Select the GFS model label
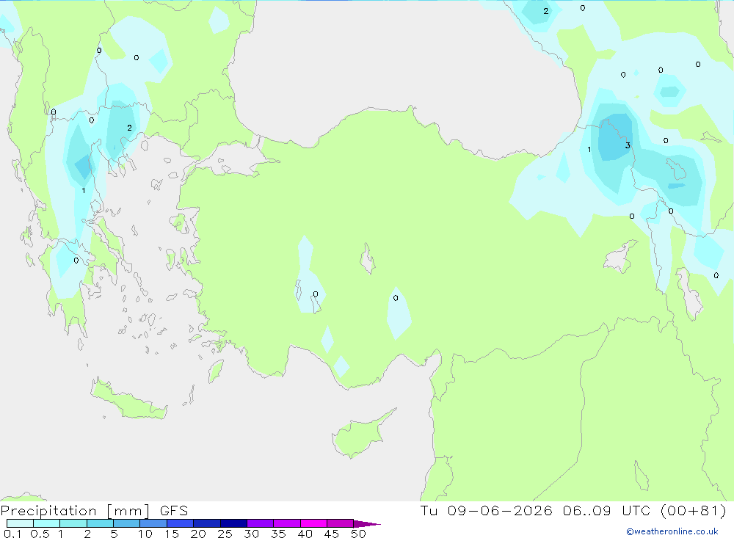734x538 pixels. [x=174, y=511]
